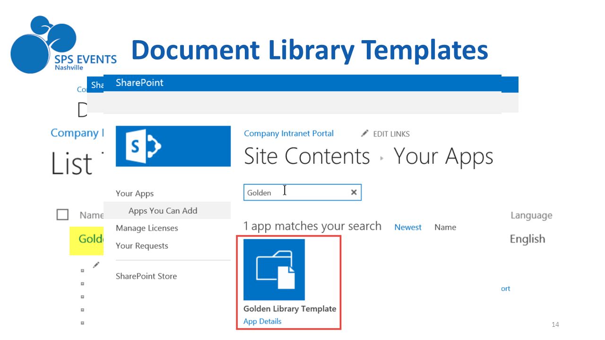Sort apps by Name
Screen dimensions: 605x340
pos(445,227)
